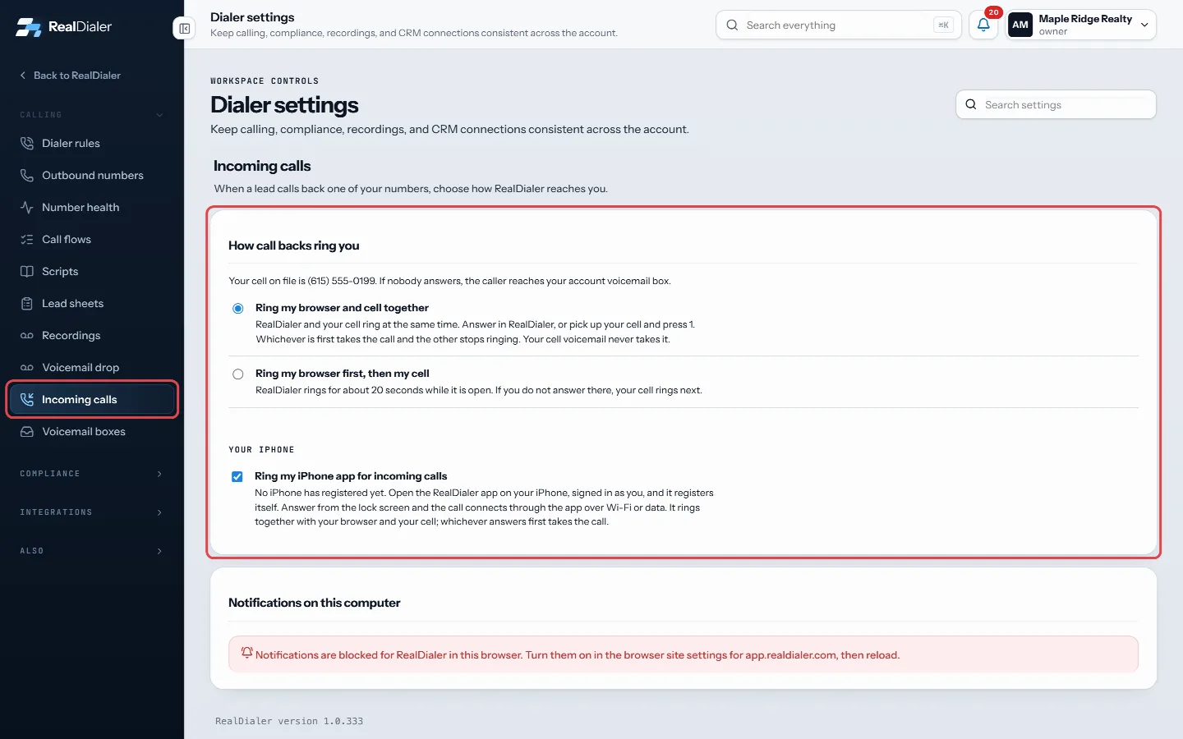The width and height of the screenshot is (1183, 739).
Task: Click the Call flows list icon
Action: pyautogui.click(x=27, y=239)
